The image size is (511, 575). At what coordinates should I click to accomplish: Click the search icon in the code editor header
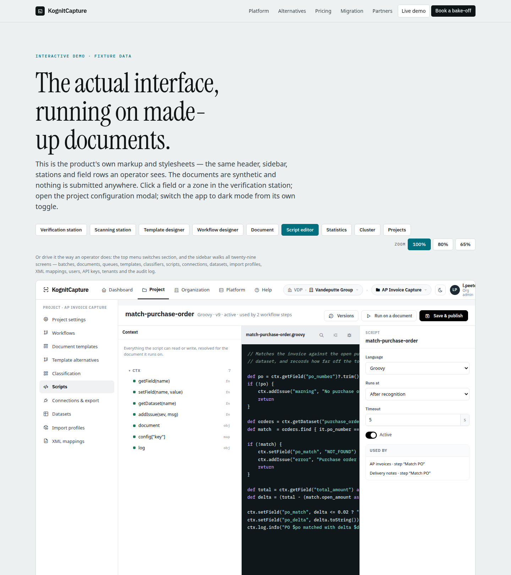coord(322,335)
